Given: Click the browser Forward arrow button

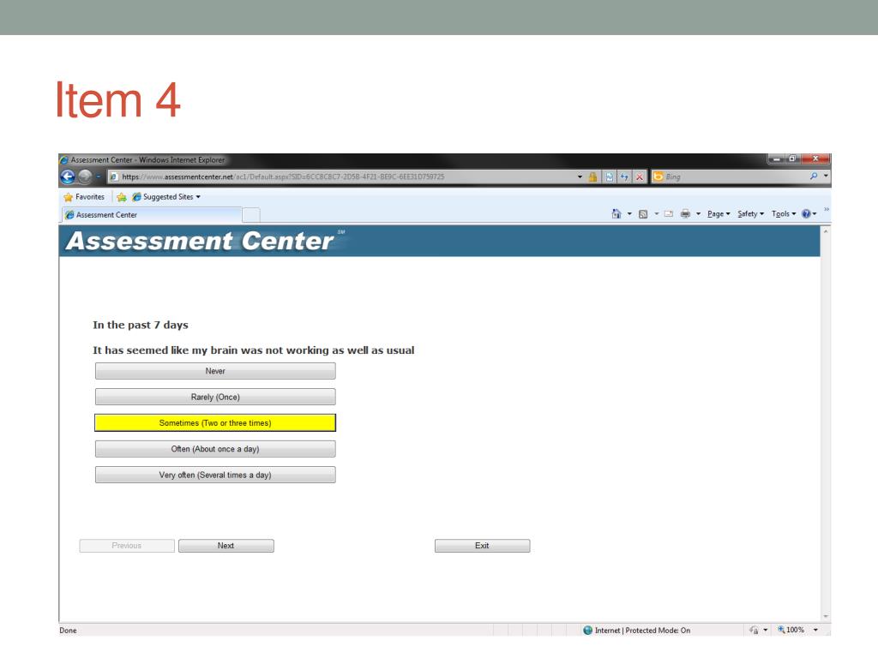Looking at the screenshot, I should point(85,176).
